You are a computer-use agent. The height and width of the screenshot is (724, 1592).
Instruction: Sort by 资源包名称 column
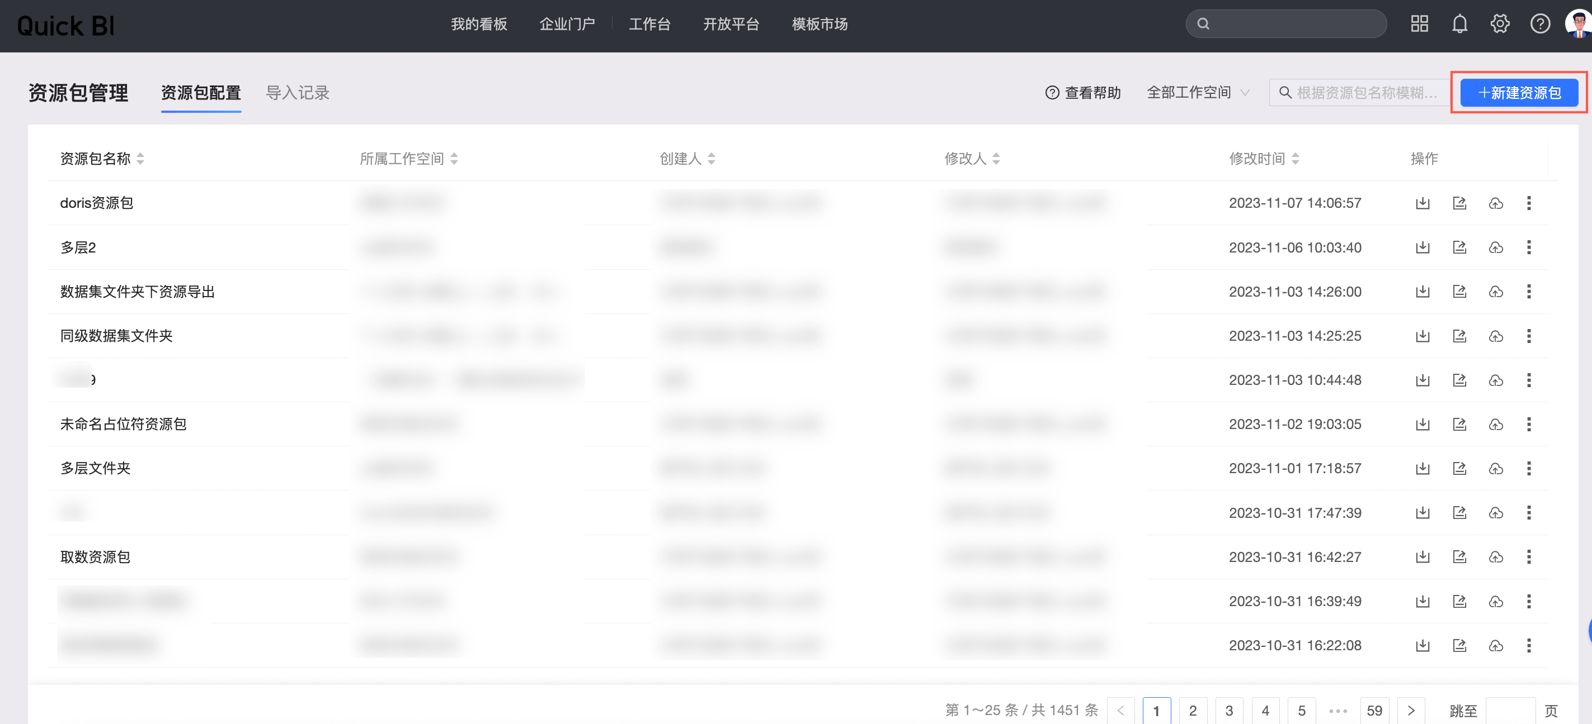pyautogui.click(x=140, y=159)
